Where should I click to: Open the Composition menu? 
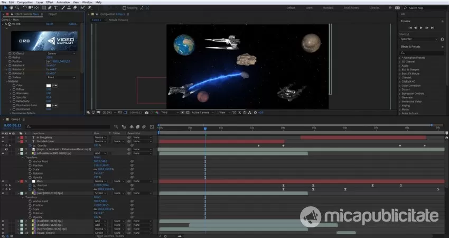(25, 2)
